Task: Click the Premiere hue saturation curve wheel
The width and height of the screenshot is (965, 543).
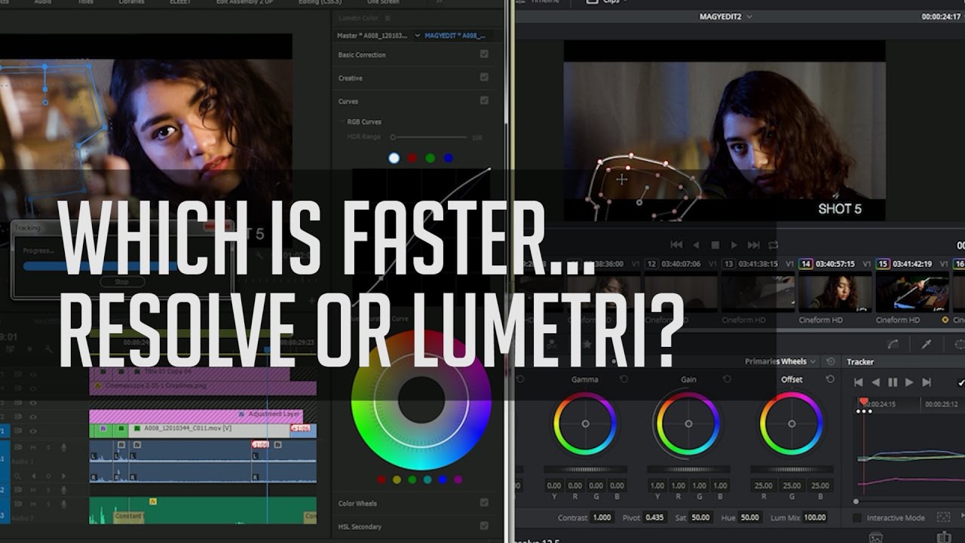Action: click(x=421, y=400)
